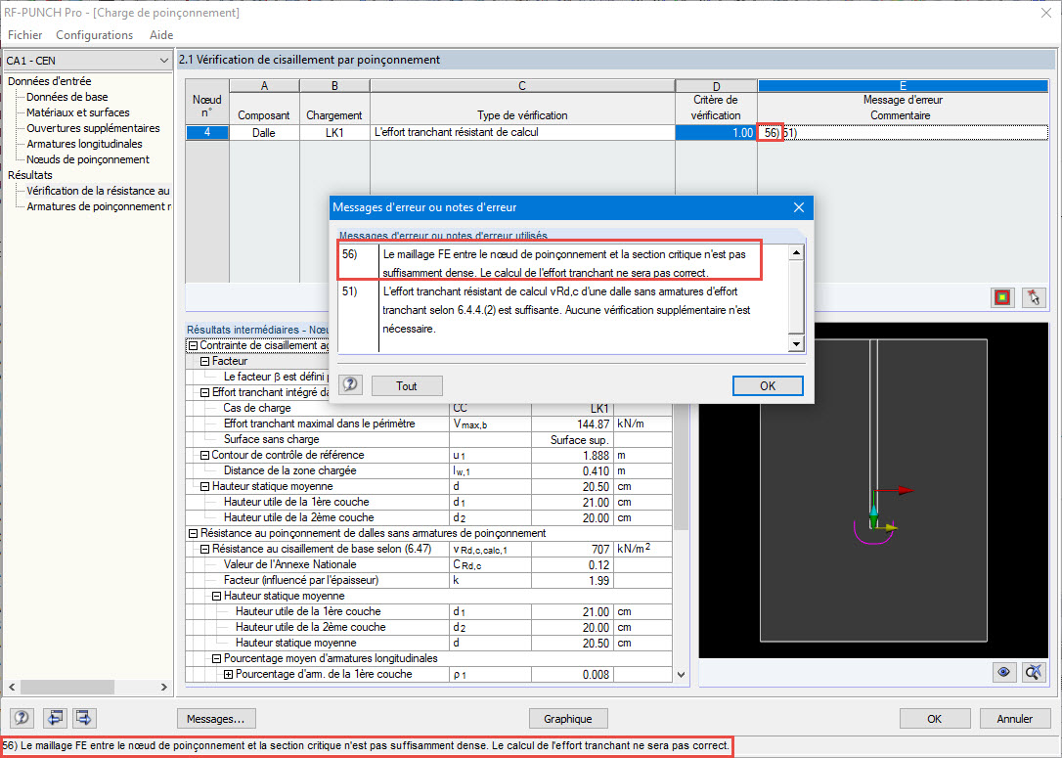The width and height of the screenshot is (1062, 758).
Task: Click the Données d'entrée navigator heading
Action: (x=50, y=81)
